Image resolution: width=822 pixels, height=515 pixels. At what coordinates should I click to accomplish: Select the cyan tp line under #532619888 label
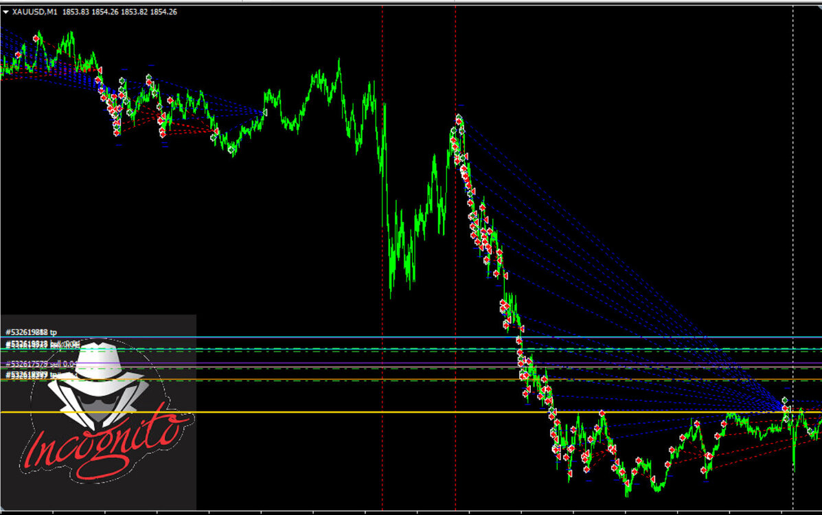tap(411, 337)
